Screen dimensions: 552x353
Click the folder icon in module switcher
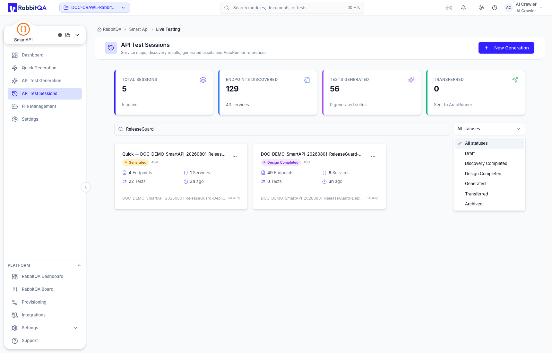tap(68, 35)
